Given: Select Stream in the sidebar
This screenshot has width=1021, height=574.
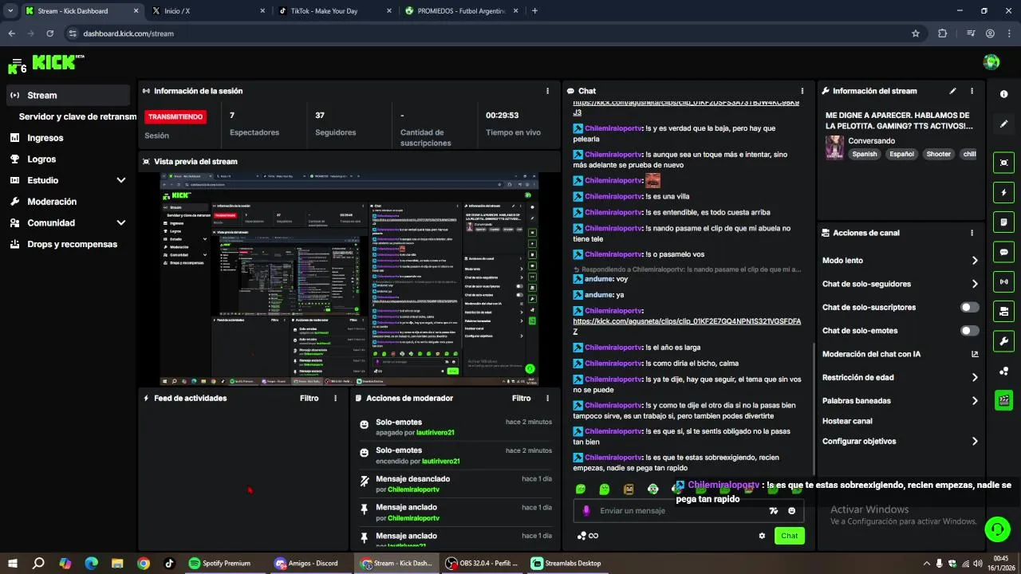Looking at the screenshot, I should [69, 95].
